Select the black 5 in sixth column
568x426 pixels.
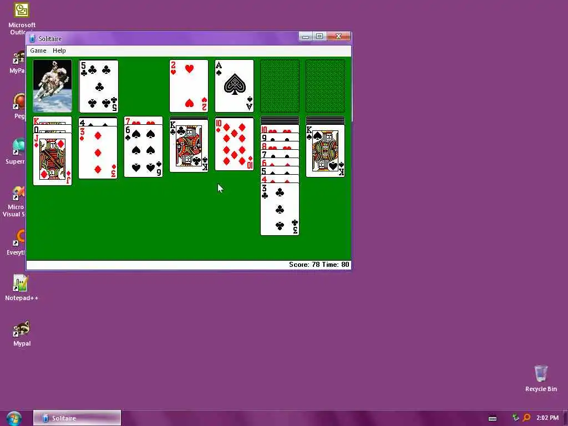[280, 171]
